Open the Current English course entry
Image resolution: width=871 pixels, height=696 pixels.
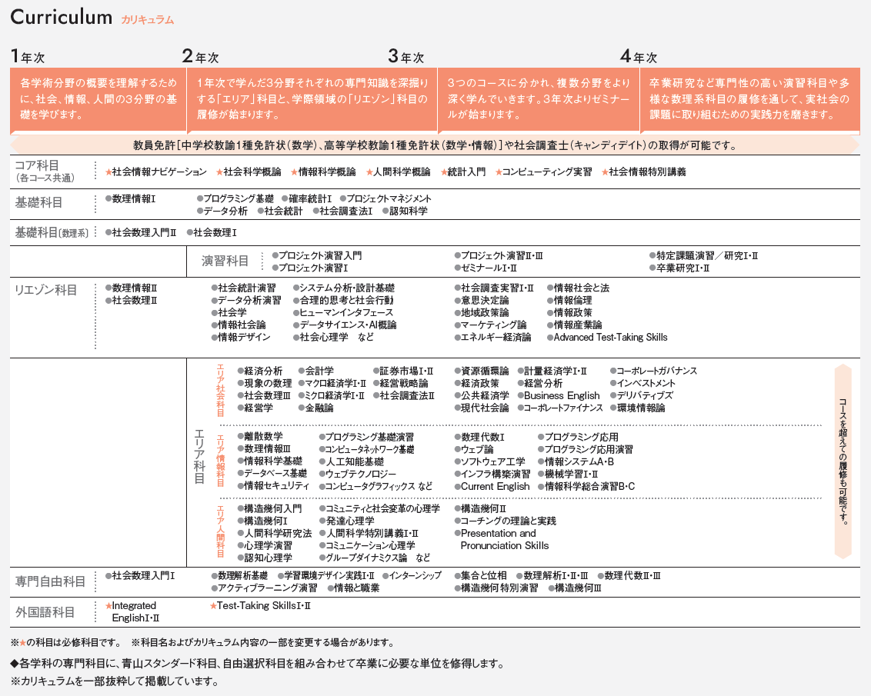[495, 486]
